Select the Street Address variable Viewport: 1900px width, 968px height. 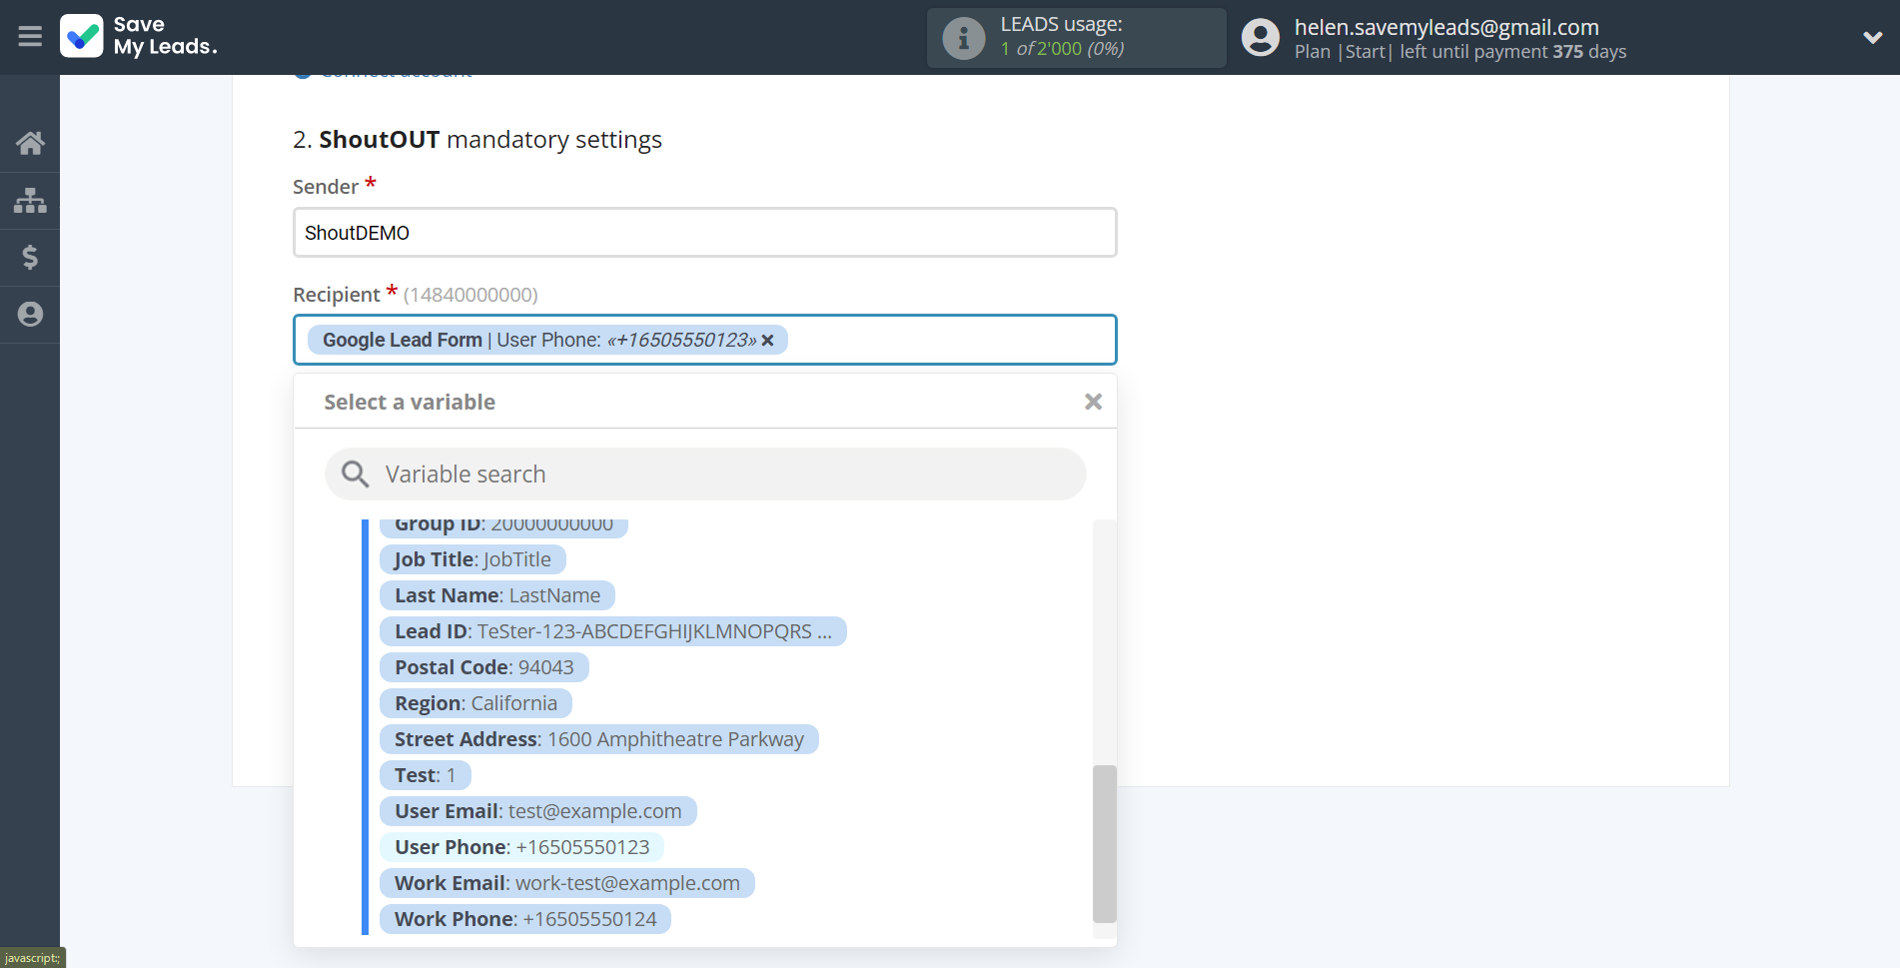(x=598, y=739)
